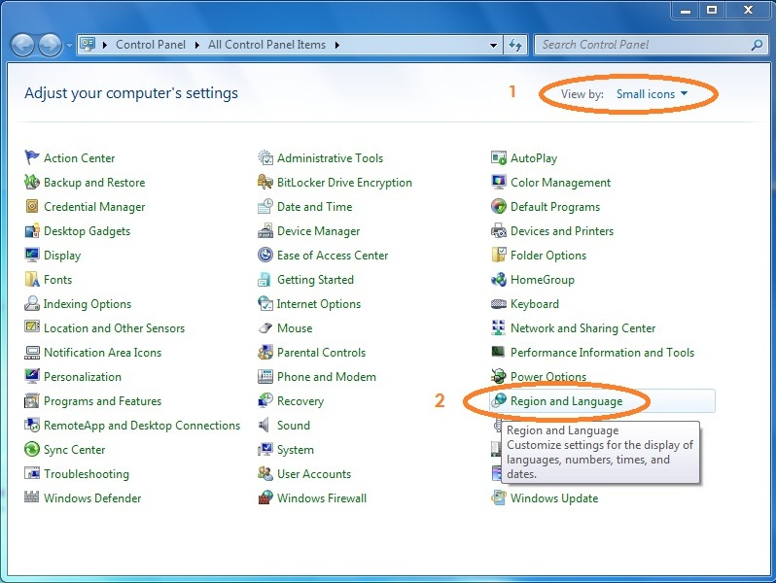Click the Backup and Restore icon
This screenshot has width=776, height=583.
click(x=32, y=182)
